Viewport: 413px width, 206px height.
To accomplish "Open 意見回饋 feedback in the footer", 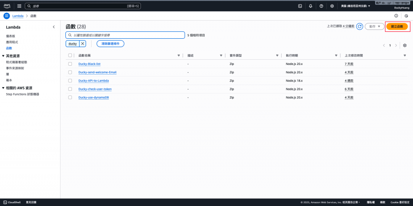I will pos(31,202).
